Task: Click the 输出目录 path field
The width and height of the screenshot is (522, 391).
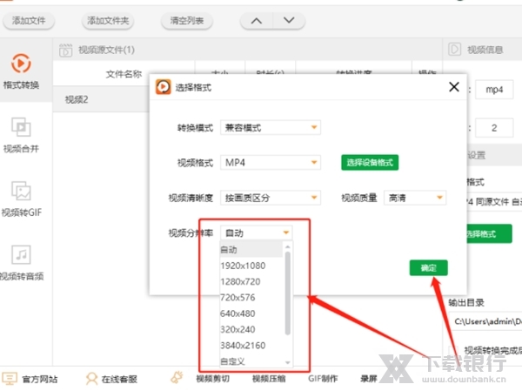Action: pyautogui.click(x=485, y=321)
